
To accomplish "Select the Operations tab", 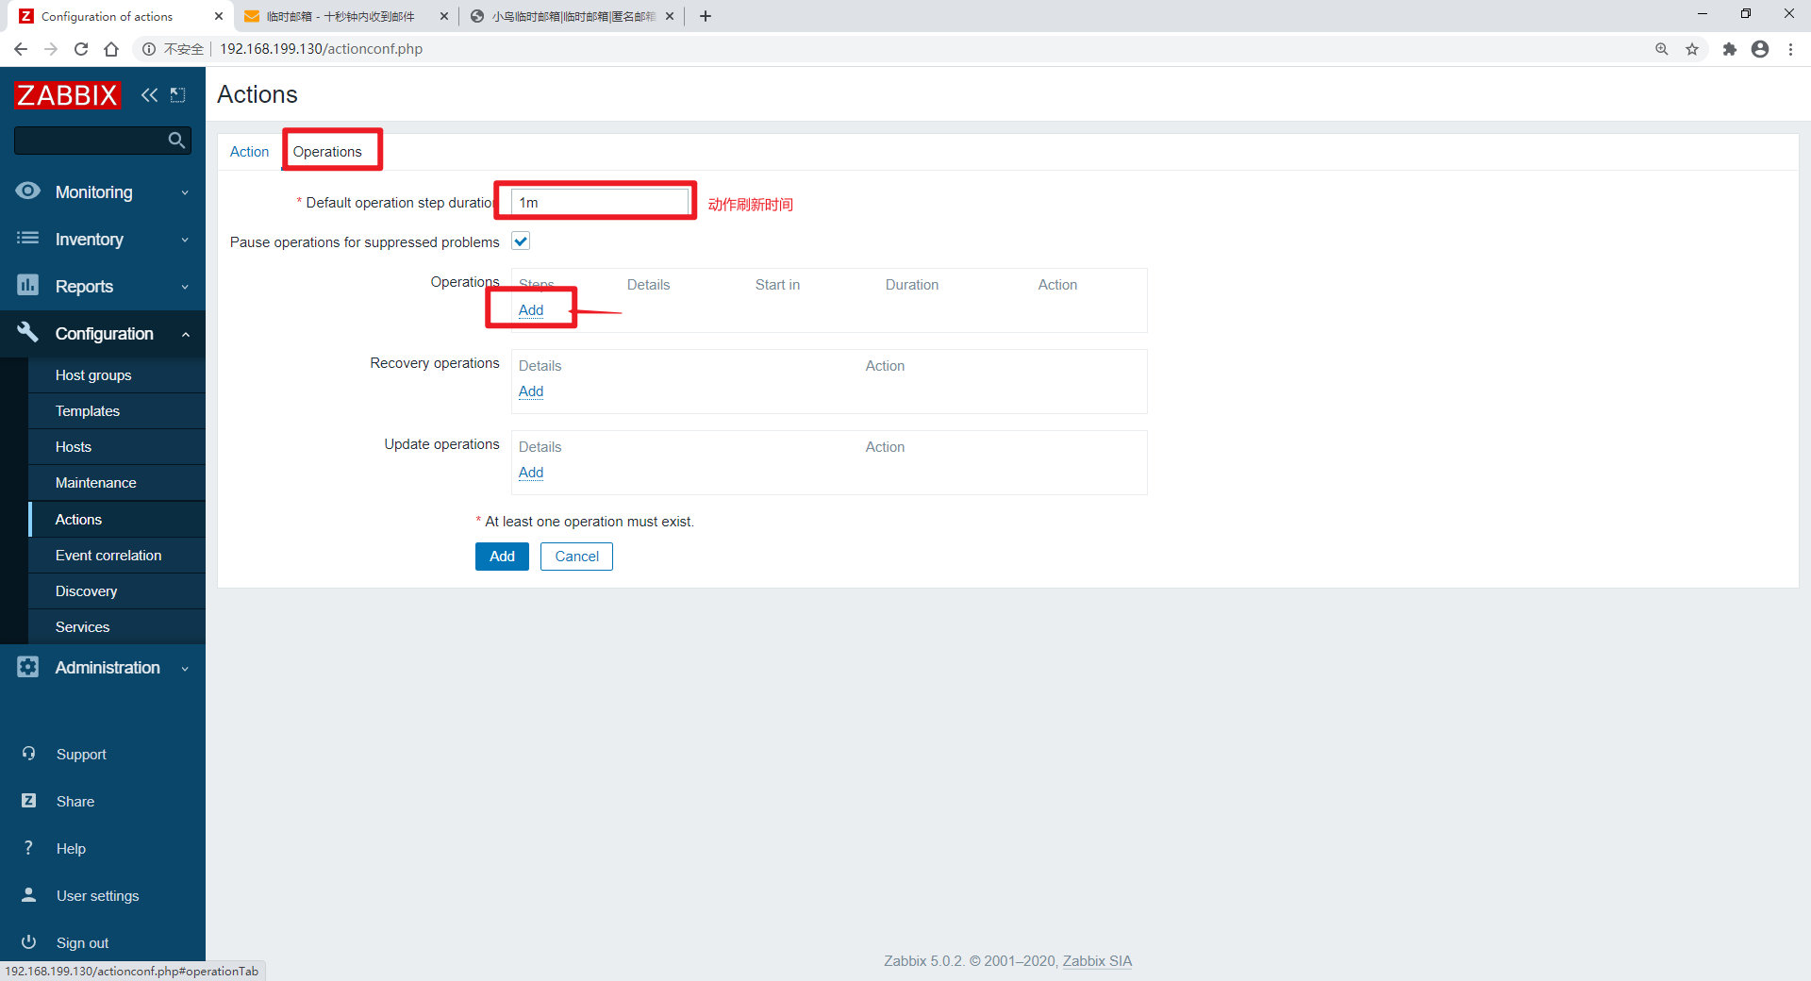I will tap(327, 152).
